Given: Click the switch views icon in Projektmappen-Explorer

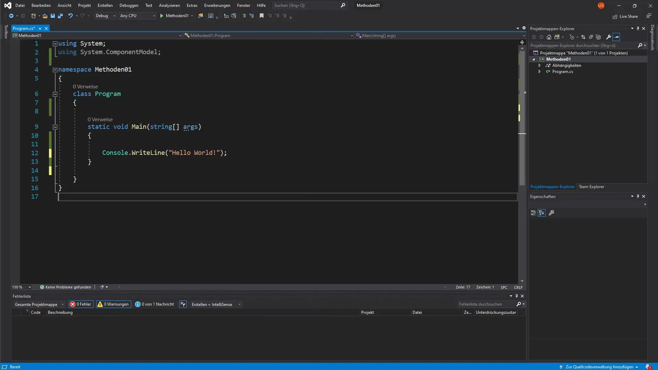Looking at the screenshot, I should click(557, 37).
